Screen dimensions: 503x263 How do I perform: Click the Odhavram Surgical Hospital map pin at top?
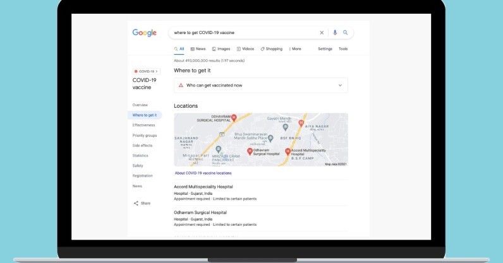click(234, 117)
